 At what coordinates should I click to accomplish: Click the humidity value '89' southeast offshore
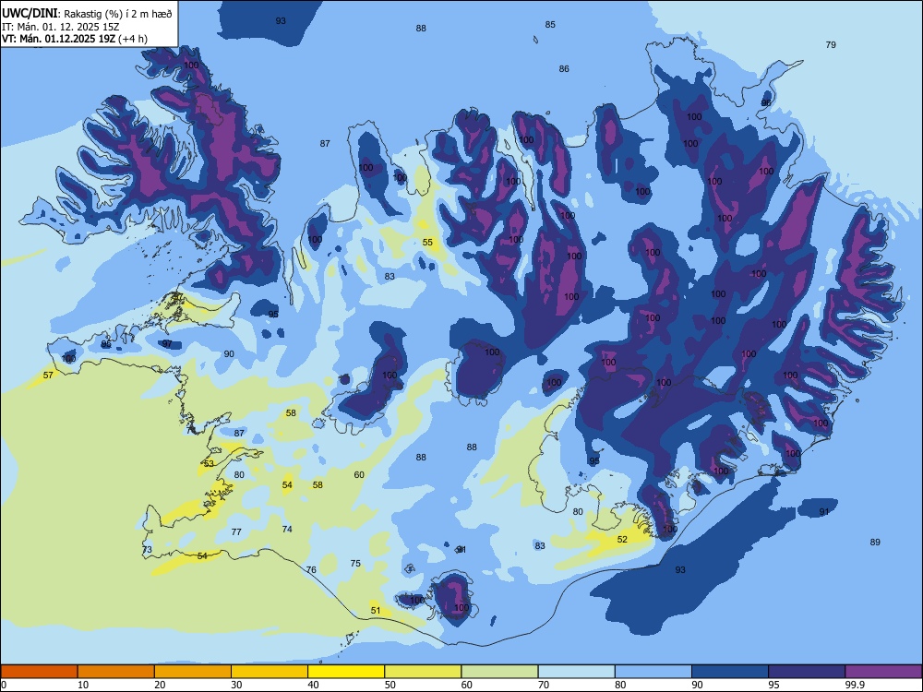click(x=875, y=542)
